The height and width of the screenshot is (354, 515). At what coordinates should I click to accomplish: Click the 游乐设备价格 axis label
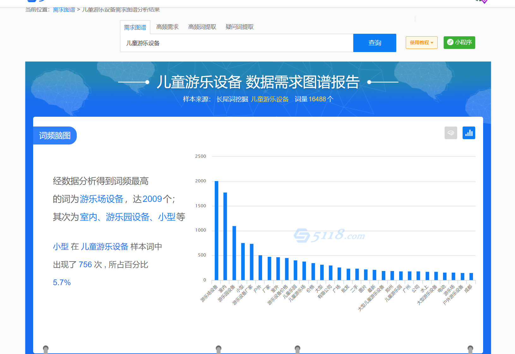point(278,294)
